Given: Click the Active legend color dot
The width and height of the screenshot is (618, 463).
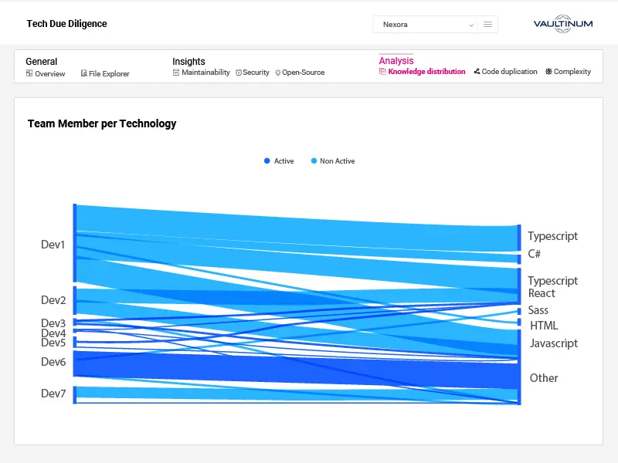Looking at the screenshot, I should [x=267, y=161].
